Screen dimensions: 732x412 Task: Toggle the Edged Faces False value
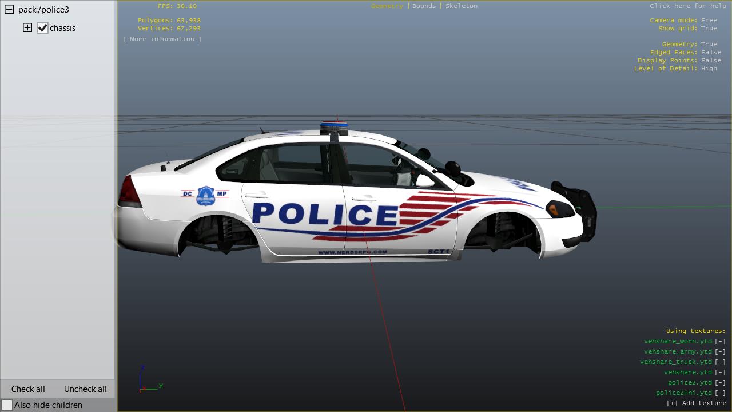pos(711,53)
